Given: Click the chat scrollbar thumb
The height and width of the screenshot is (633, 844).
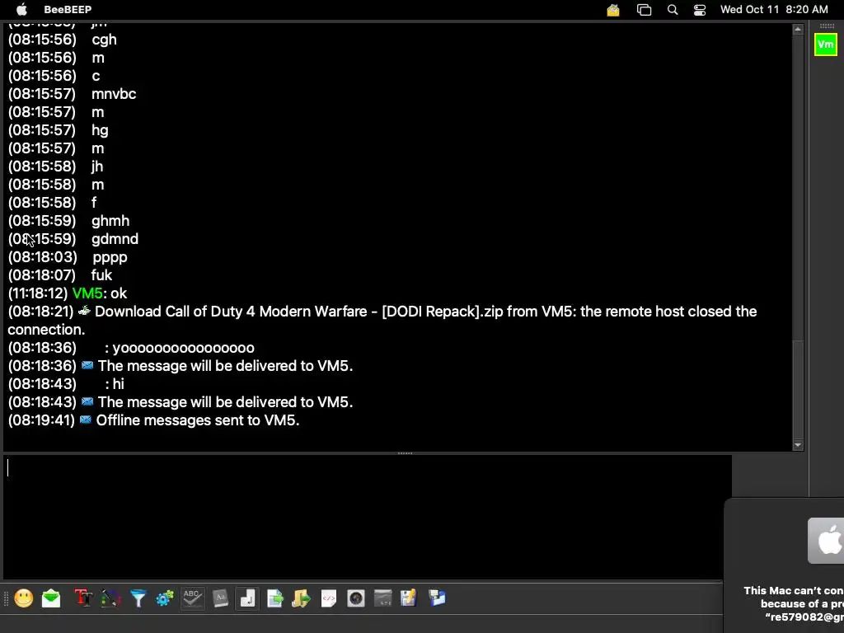Looking at the screenshot, I should coord(798,390).
